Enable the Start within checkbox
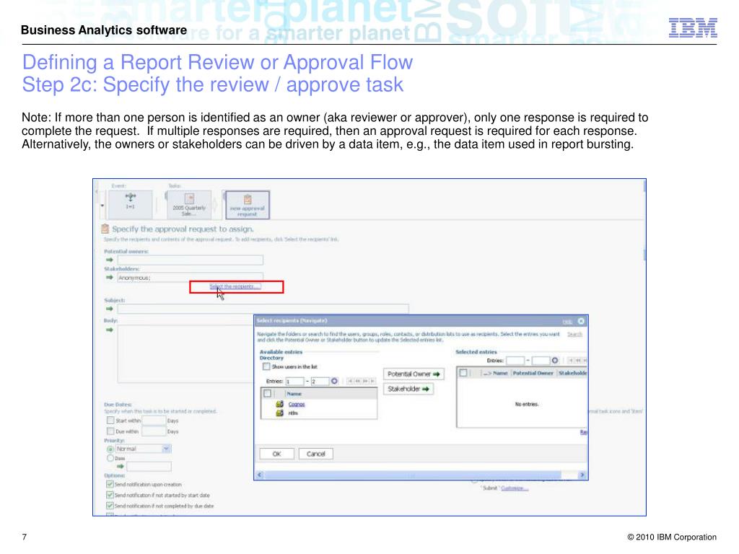The image size is (739, 554). pos(110,421)
